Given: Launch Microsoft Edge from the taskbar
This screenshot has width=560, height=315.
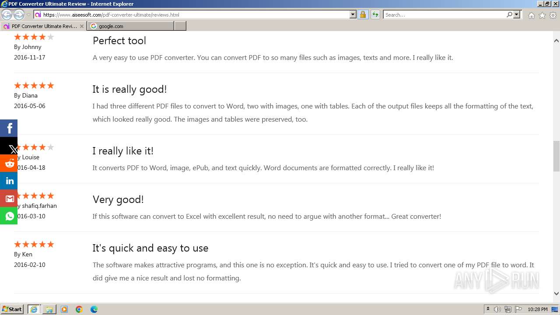Looking at the screenshot, I should (x=94, y=309).
